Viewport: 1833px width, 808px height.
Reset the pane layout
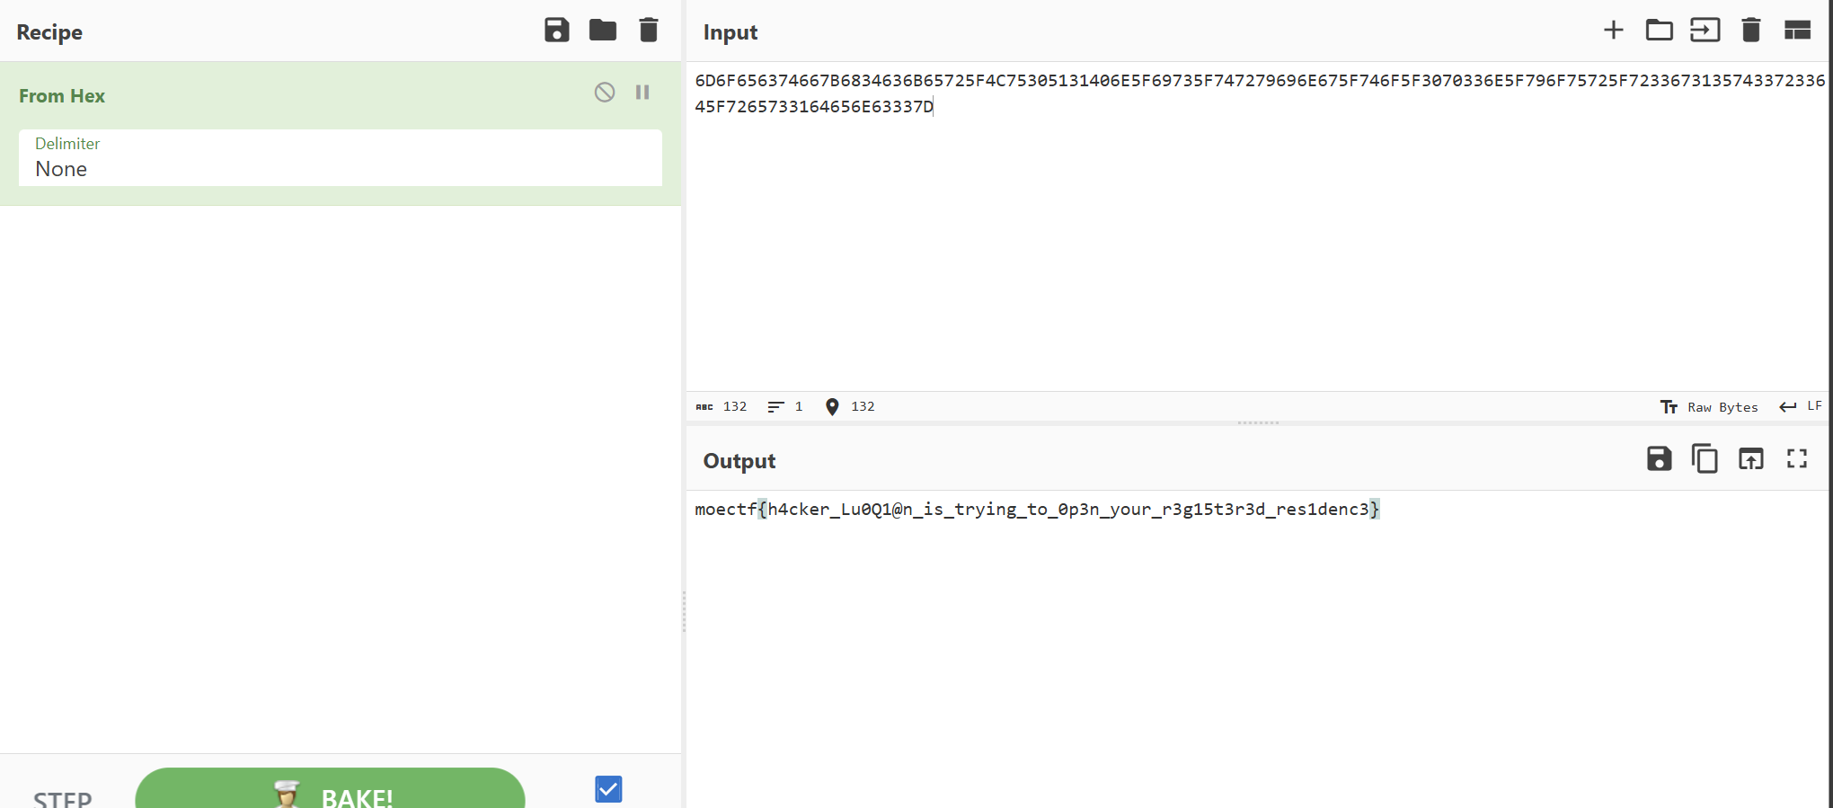pos(1797,31)
